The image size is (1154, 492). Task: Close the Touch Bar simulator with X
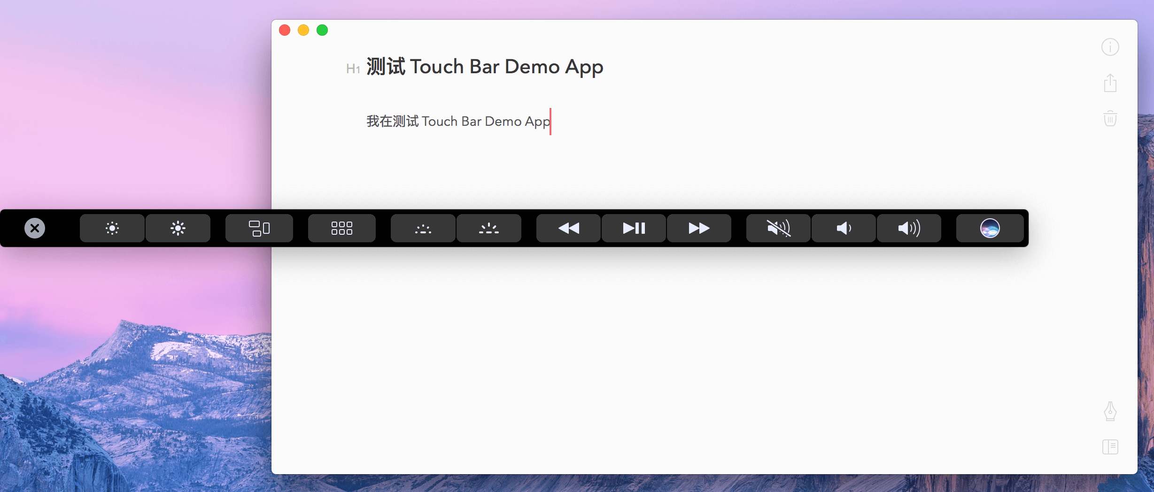[35, 228]
